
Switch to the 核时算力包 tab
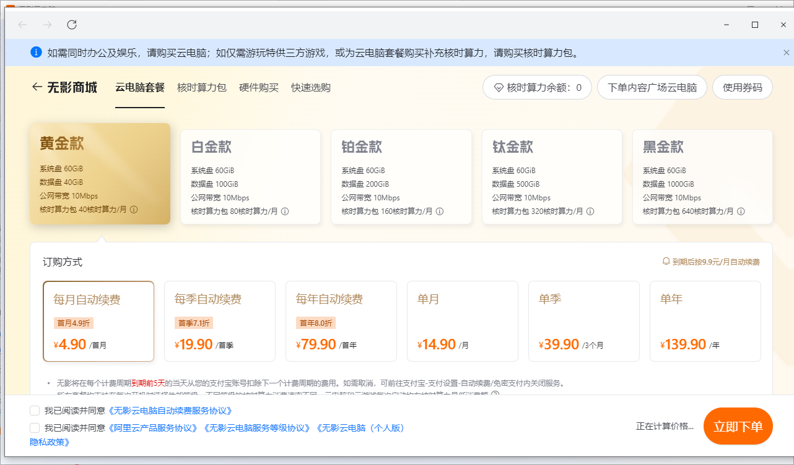click(202, 87)
